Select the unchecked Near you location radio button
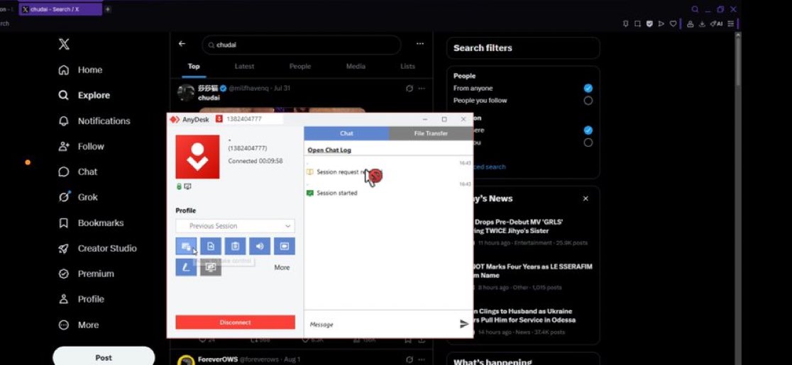792x365 pixels. pyautogui.click(x=588, y=142)
